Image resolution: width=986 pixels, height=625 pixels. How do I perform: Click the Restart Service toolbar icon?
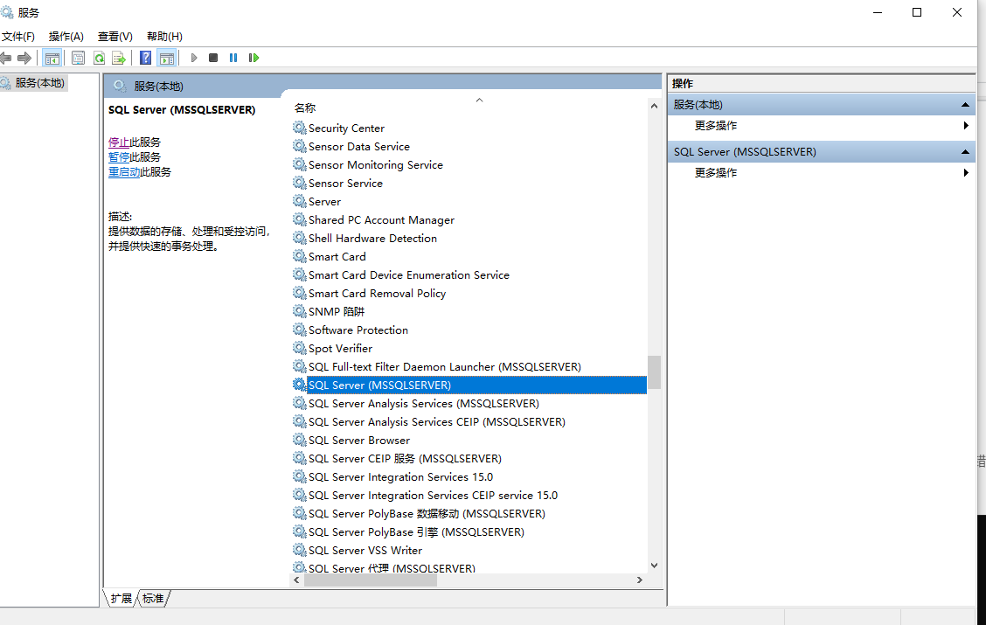pos(253,58)
